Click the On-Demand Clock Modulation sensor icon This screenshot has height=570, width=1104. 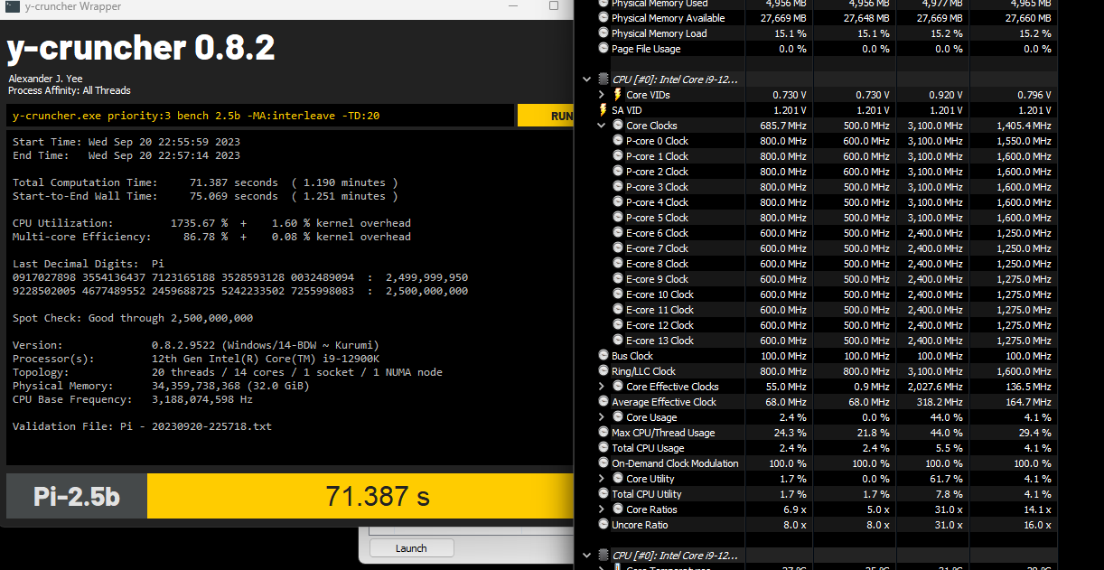tap(603, 463)
